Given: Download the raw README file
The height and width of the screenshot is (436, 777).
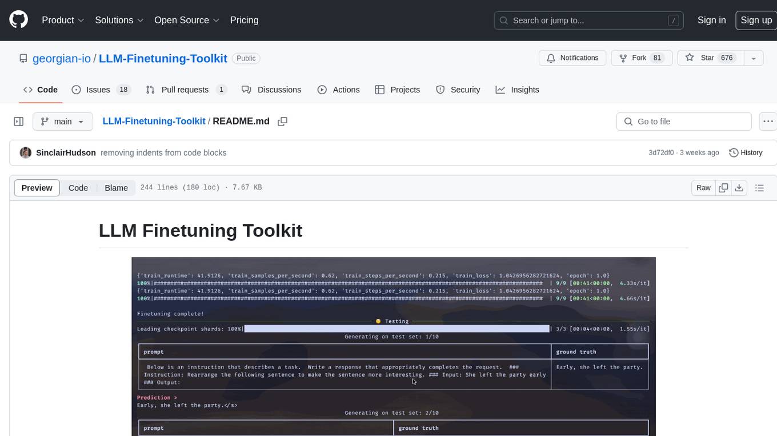Looking at the screenshot, I should [739, 188].
